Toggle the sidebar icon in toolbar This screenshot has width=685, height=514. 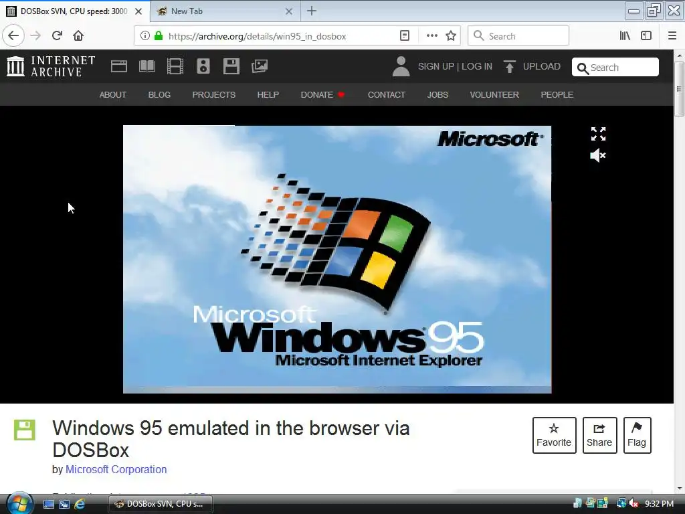click(x=646, y=36)
